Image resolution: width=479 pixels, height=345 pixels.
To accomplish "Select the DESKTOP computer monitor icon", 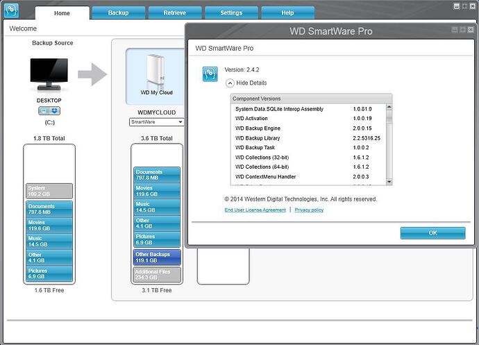I will 49,74.
